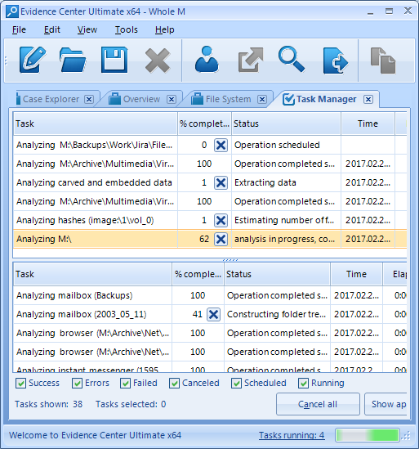Open the File menu
Screen dimensions: 419x449
19,29
